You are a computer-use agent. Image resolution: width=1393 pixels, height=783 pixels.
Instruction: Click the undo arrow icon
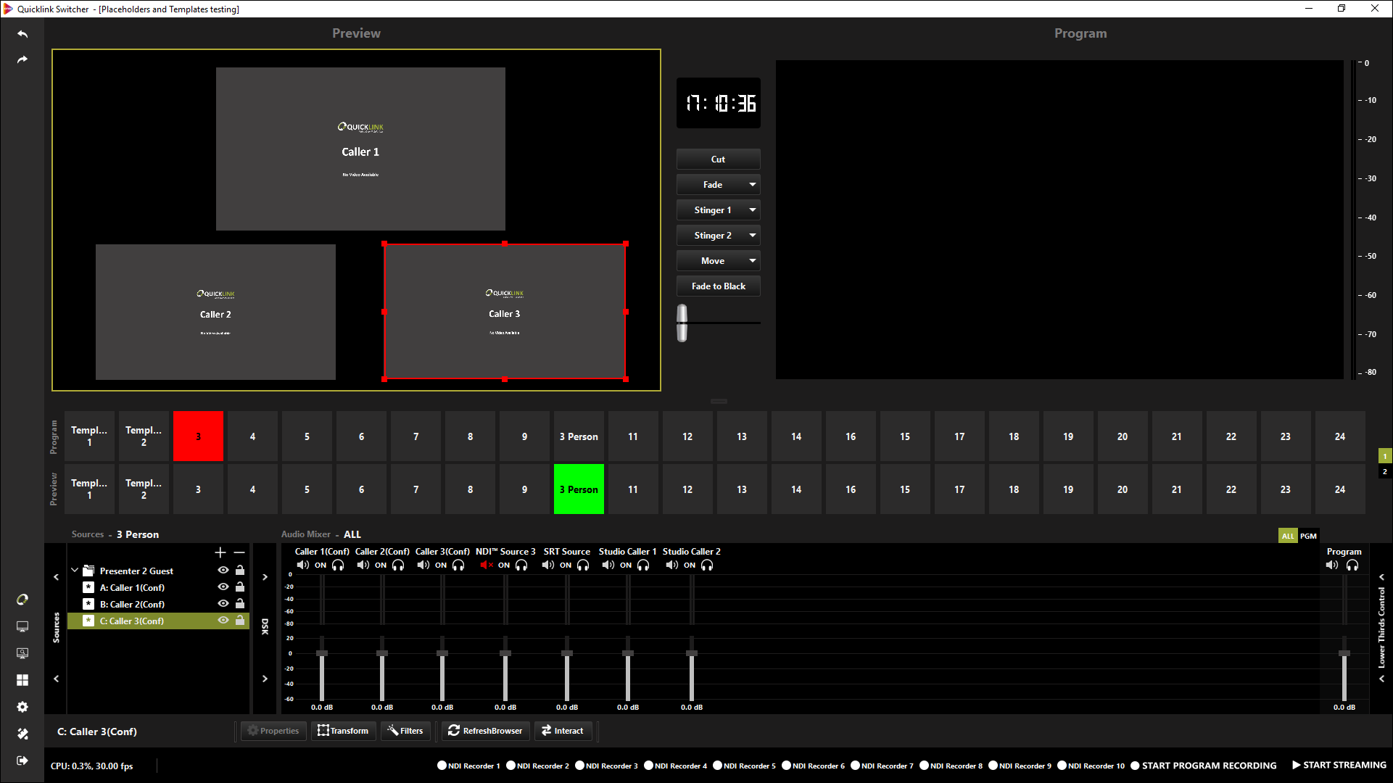(x=22, y=34)
